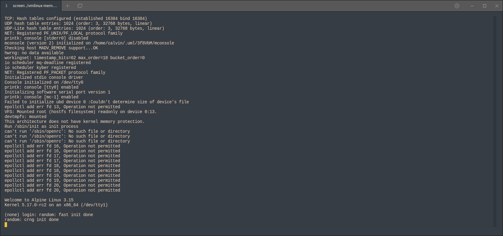The height and width of the screenshot is (236, 503).
Task: Click the 'epollctl add err fd 13' line
Action: click(x=62, y=107)
